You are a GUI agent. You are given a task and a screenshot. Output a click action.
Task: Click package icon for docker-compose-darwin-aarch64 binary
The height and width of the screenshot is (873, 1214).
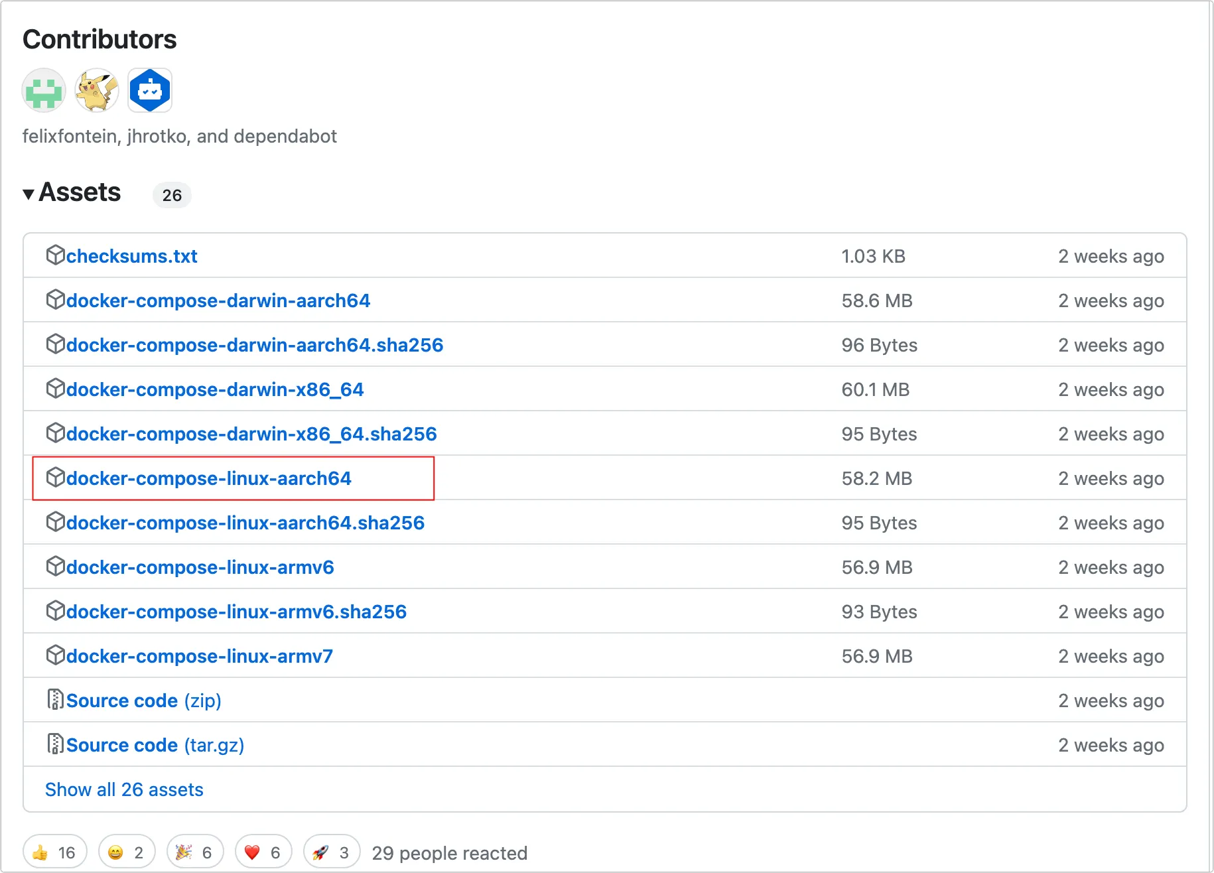[55, 299]
